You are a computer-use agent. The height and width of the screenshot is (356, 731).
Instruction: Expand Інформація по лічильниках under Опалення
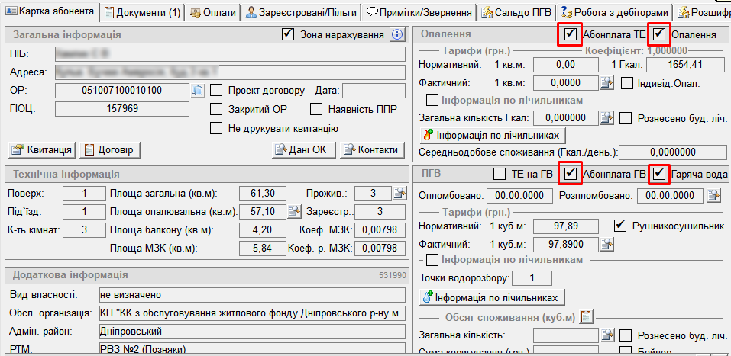432,100
